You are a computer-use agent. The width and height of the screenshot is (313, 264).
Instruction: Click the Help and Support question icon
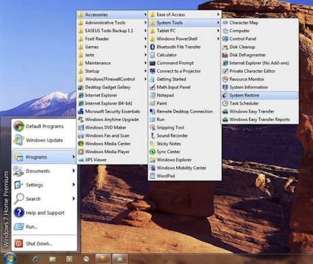click(19, 212)
